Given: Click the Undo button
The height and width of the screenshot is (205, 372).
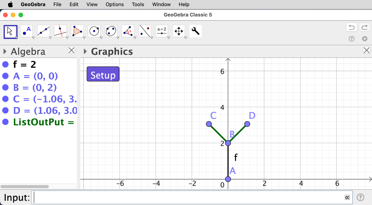Looking at the screenshot, I should point(351,27).
